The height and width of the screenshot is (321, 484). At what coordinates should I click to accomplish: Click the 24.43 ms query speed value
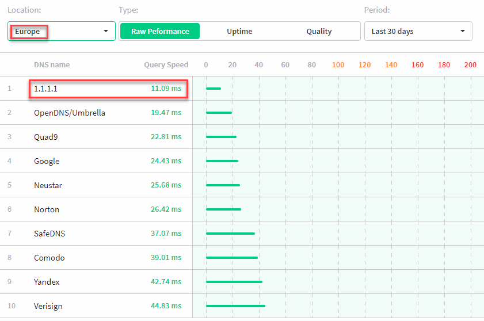[x=166, y=161]
